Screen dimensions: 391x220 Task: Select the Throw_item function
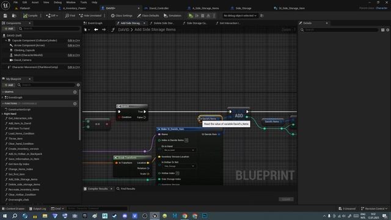pos(15,139)
